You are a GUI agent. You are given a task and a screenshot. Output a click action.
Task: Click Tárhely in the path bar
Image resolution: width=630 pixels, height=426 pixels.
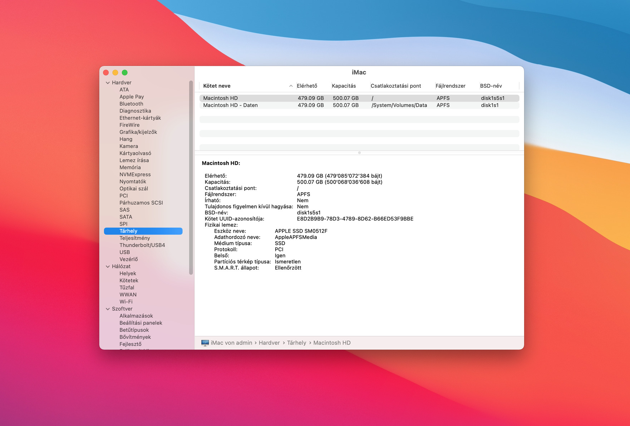(296, 343)
